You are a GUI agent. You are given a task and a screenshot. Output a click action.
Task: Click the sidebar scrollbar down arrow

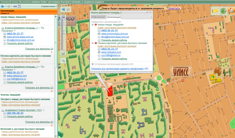click(56, 136)
